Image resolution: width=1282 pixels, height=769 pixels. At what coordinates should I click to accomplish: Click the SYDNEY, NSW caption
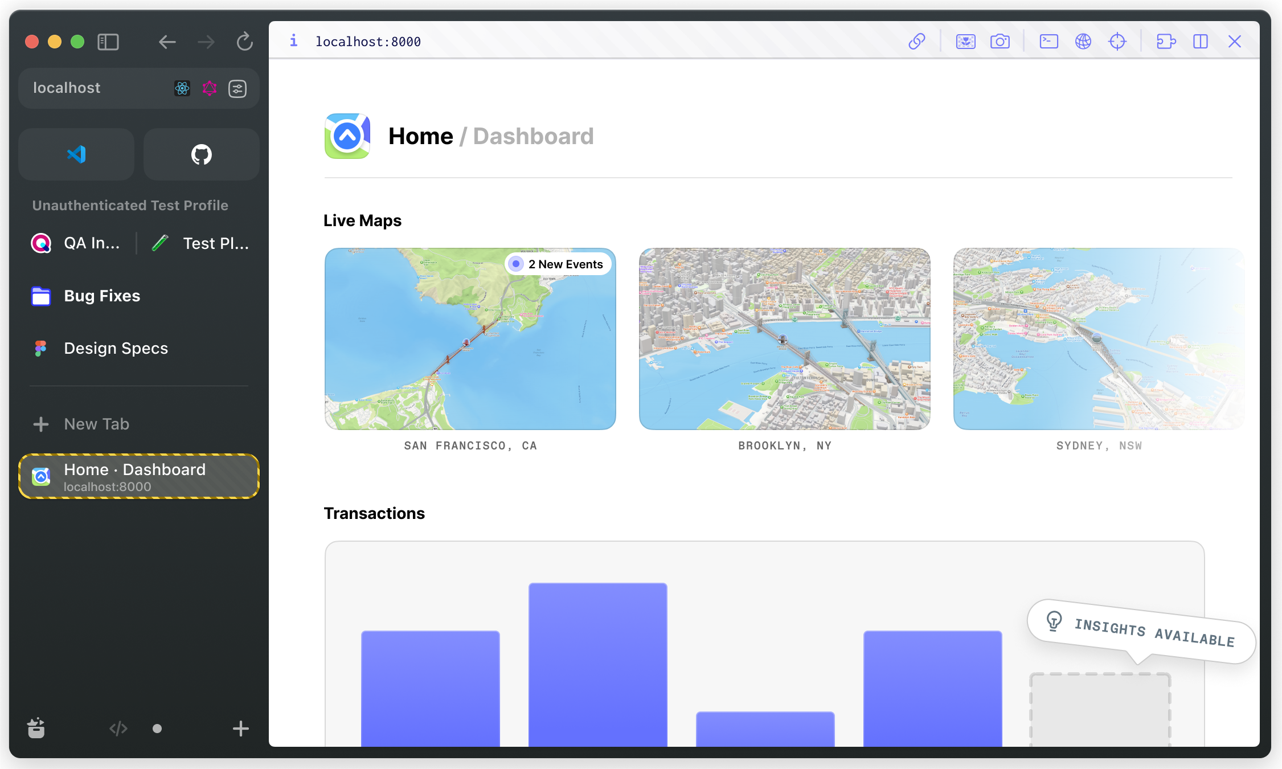pyautogui.click(x=1099, y=446)
